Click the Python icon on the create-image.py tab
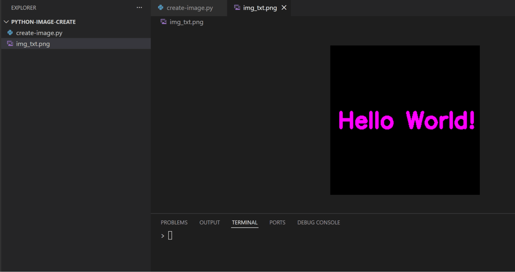The image size is (515, 272). 161,8
